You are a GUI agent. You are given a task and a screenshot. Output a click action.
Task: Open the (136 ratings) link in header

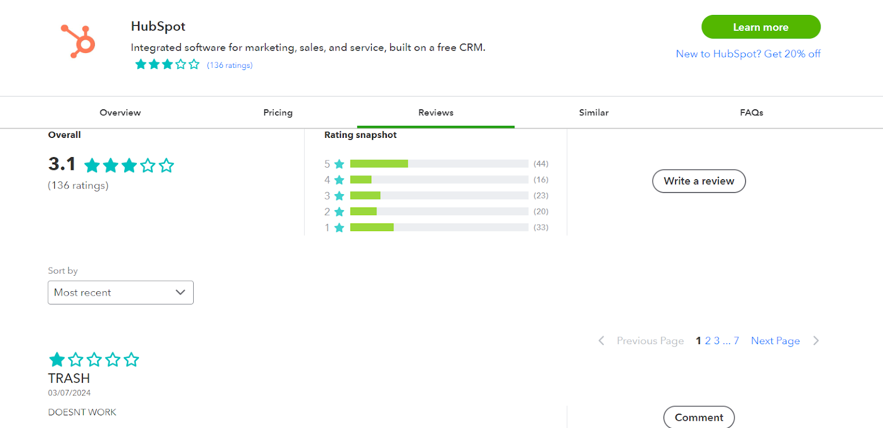click(230, 65)
